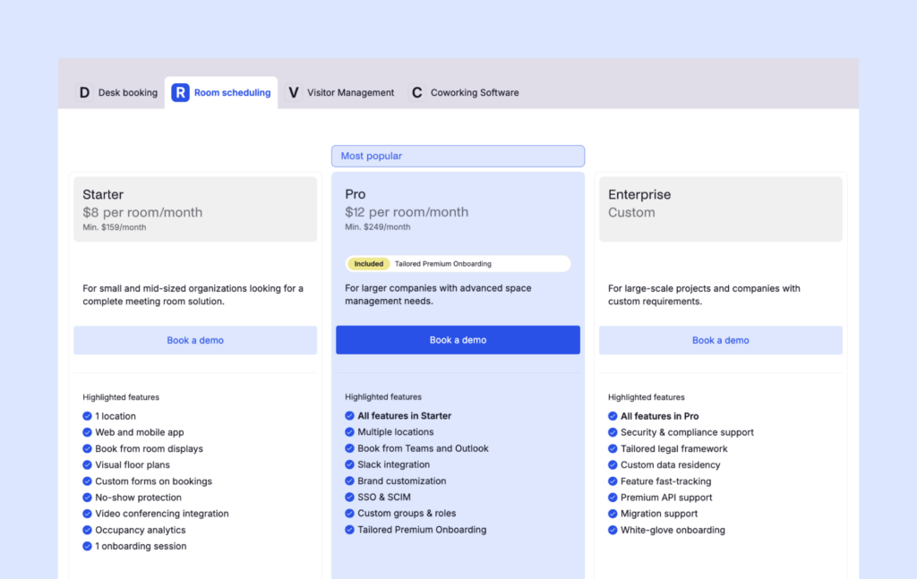Click the Visitor Management 'V' icon
This screenshot has width=917, height=579.
(x=293, y=92)
